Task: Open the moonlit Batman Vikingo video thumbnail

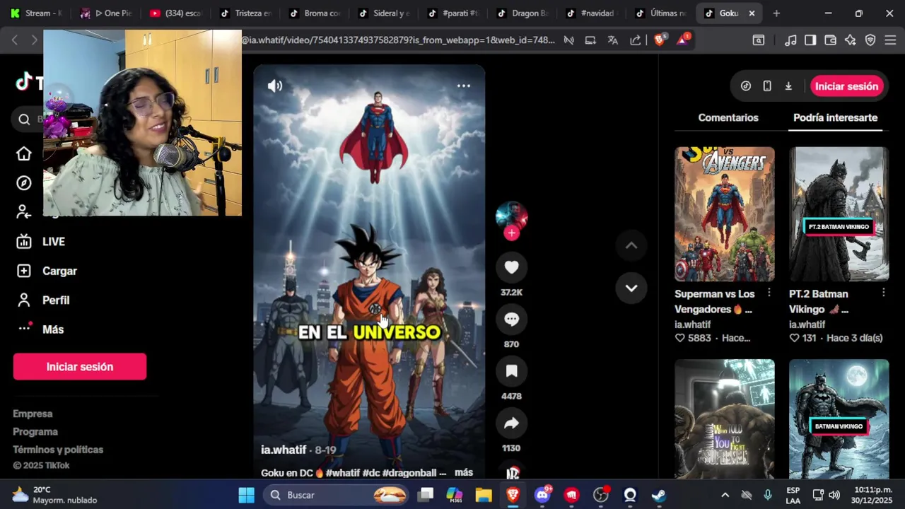Action: (839, 419)
